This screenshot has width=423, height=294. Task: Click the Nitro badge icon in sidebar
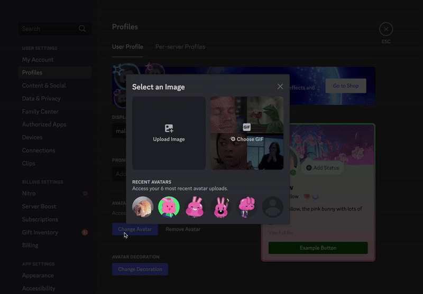[x=85, y=194]
